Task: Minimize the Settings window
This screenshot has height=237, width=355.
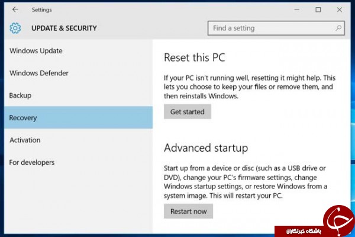Action: (x=297, y=9)
